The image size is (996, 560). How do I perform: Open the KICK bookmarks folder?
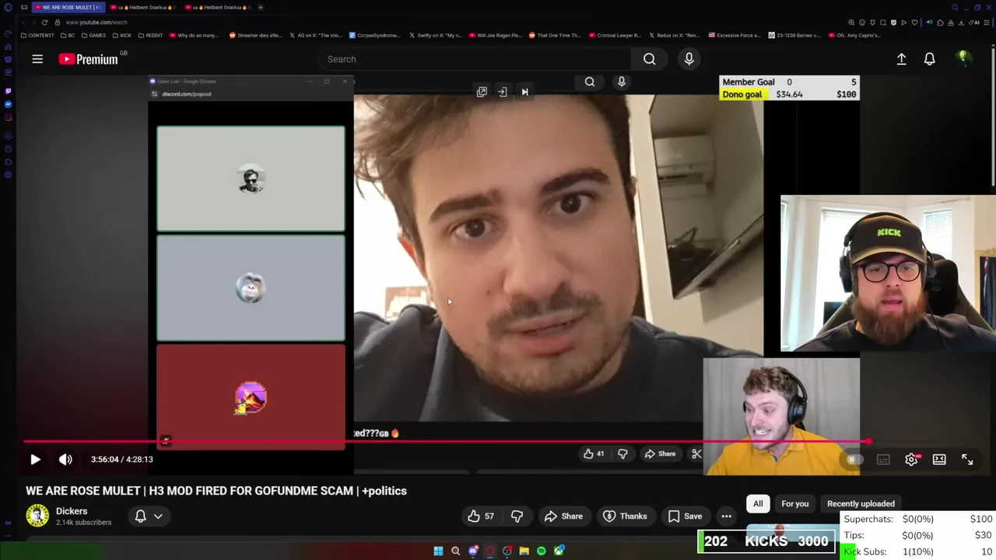121,35
